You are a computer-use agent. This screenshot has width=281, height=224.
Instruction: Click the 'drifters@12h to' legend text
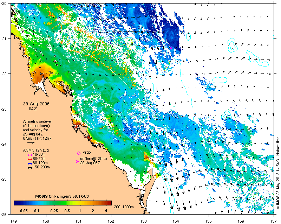point(93,159)
